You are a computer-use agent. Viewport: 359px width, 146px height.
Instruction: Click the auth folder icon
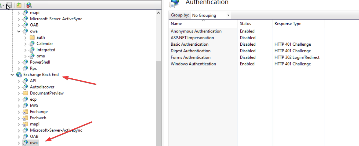(x=32, y=37)
